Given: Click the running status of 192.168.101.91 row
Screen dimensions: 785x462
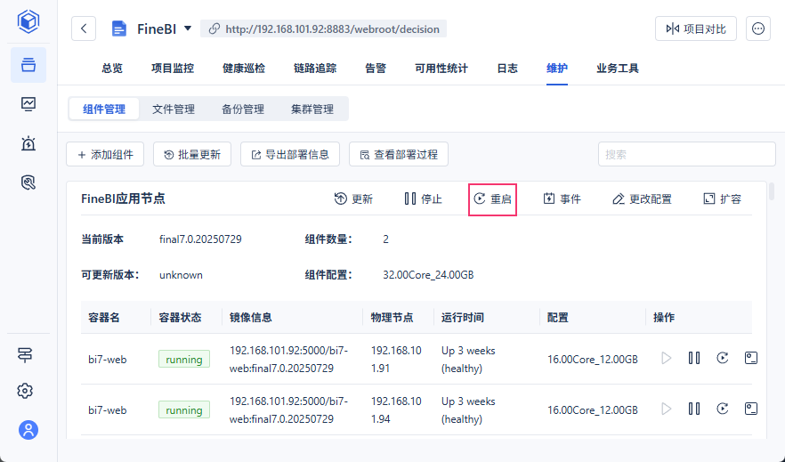Looking at the screenshot, I should point(184,360).
